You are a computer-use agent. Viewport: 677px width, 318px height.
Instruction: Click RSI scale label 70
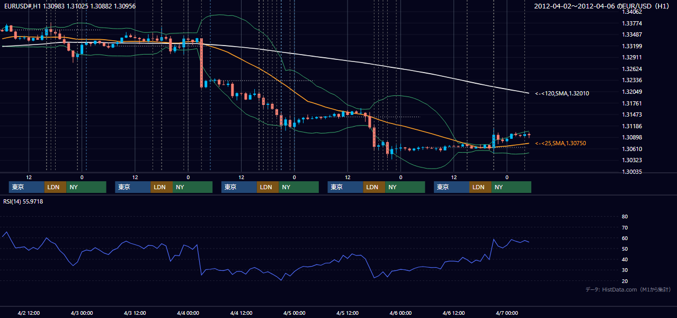tap(625, 227)
